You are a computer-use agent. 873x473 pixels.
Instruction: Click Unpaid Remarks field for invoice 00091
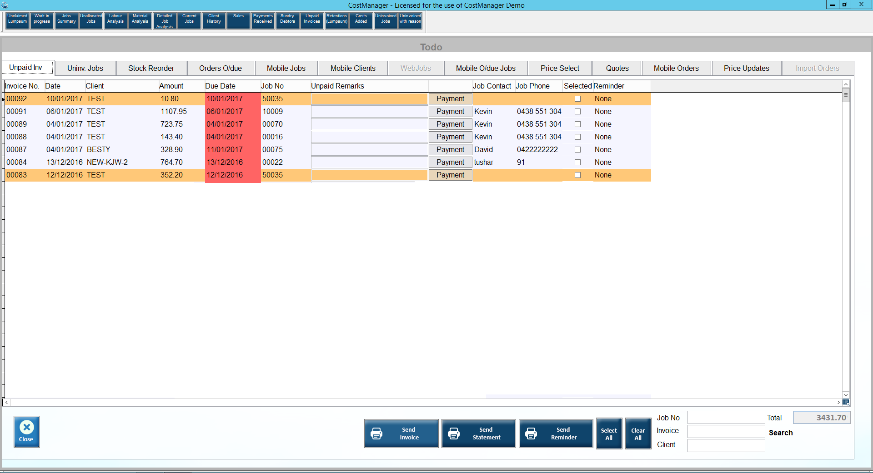[369, 112]
